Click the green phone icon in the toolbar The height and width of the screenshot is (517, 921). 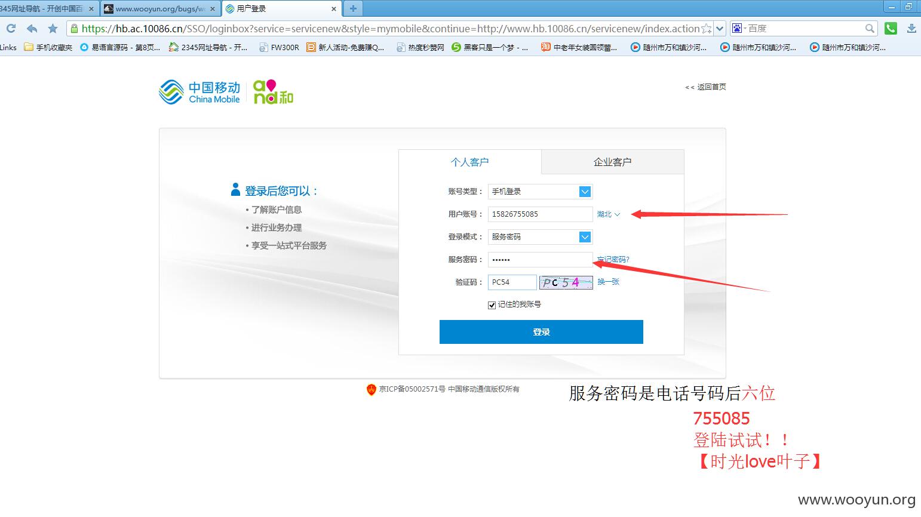[891, 28]
